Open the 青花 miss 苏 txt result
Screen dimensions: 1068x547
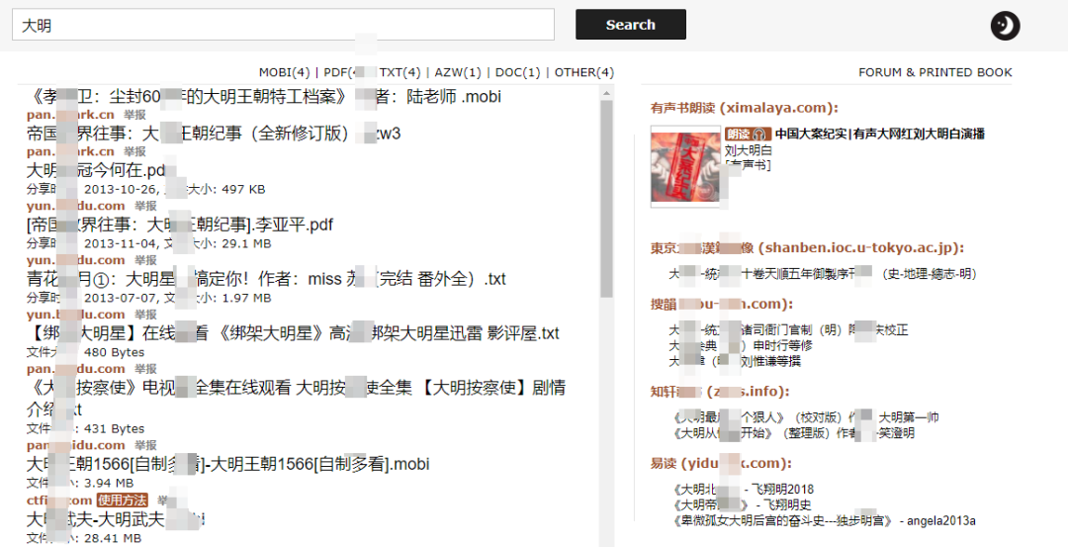pyautogui.click(x=266, y=279)
